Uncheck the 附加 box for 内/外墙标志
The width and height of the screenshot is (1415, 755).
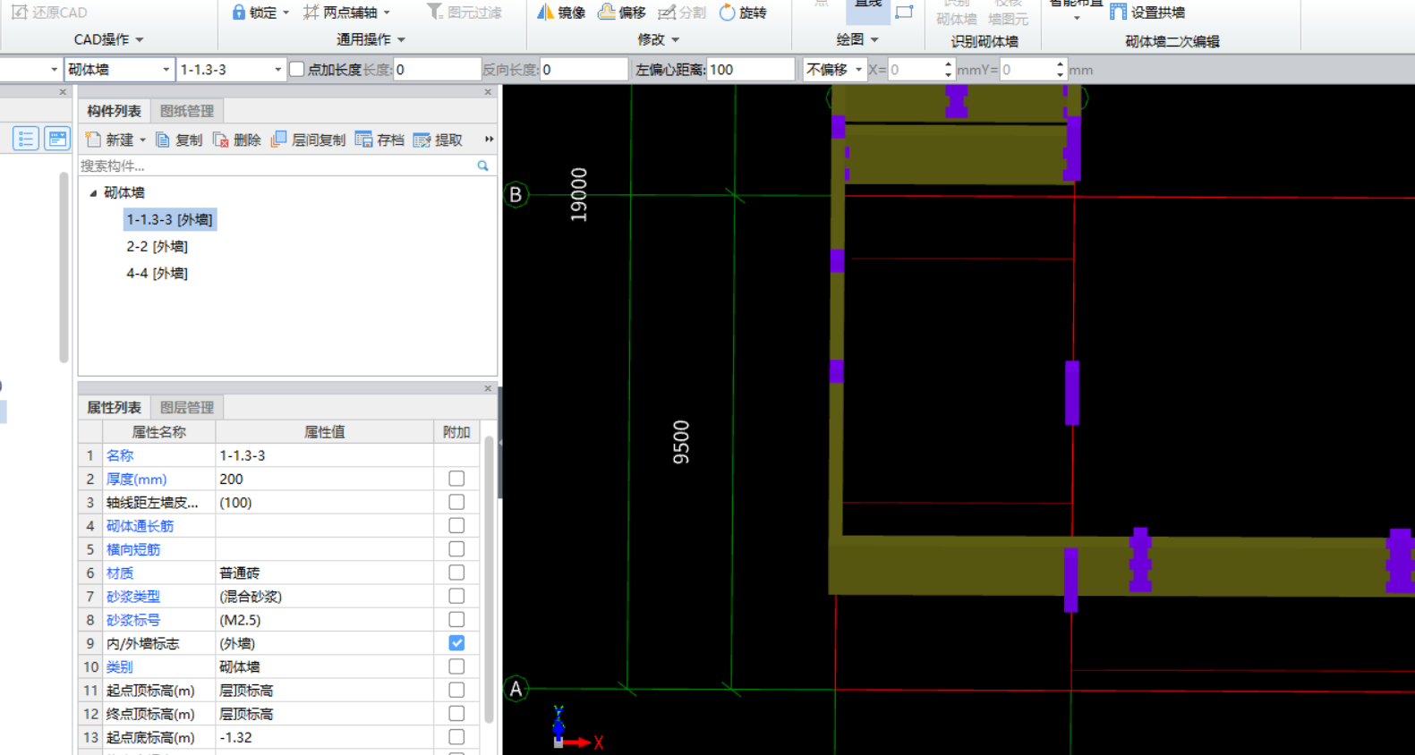coord(456,642)
